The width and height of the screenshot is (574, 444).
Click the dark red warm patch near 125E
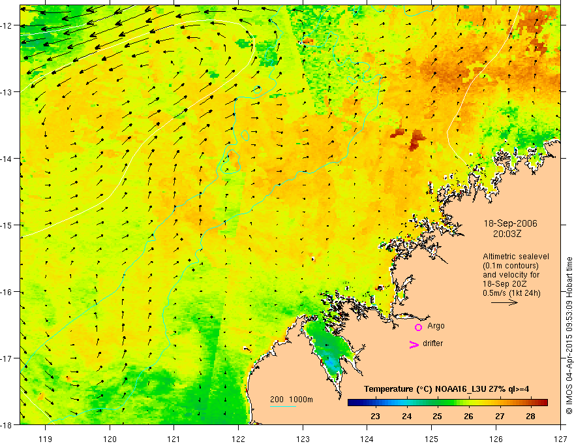pyautogui.click(x=416, y=140)
